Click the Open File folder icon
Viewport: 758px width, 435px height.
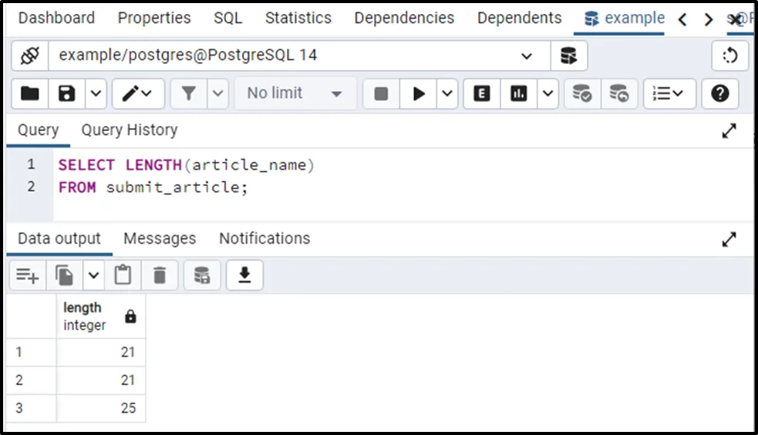(30, 93)
